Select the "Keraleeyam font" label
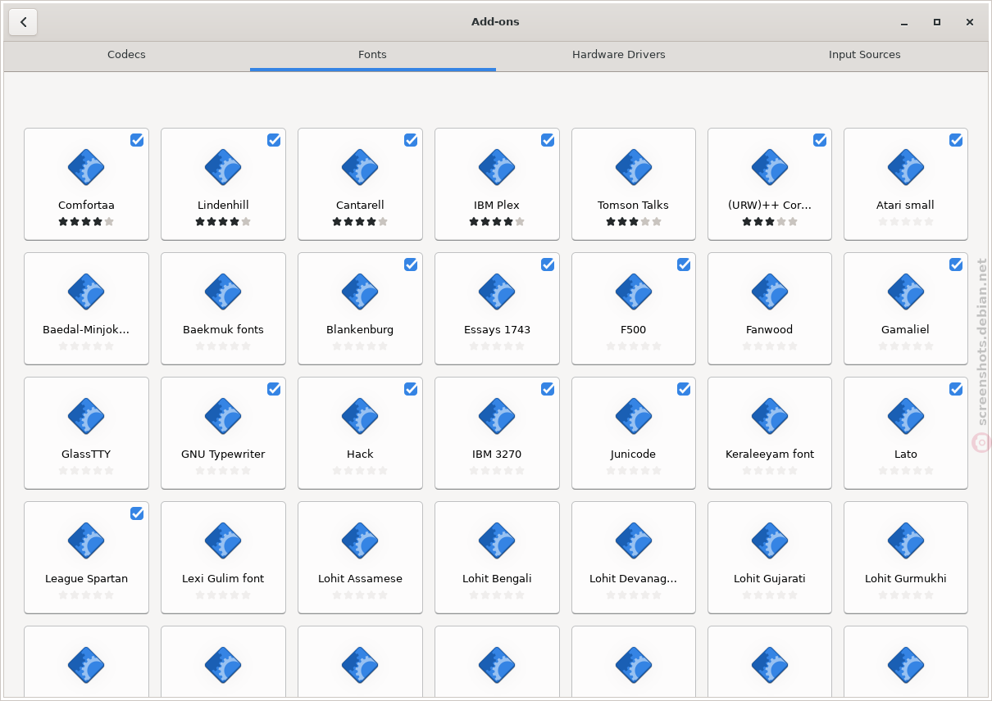 (x=770, y=455)
